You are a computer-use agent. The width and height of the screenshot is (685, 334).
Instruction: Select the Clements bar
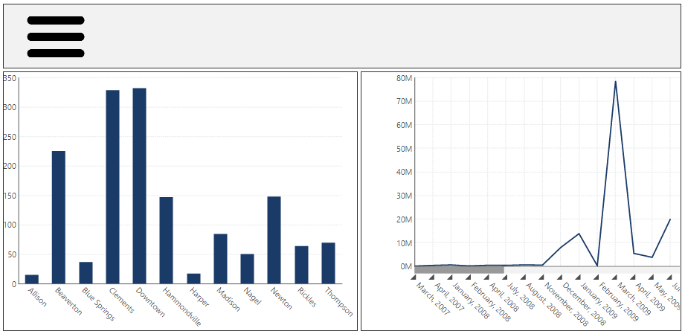click(112, 187)
